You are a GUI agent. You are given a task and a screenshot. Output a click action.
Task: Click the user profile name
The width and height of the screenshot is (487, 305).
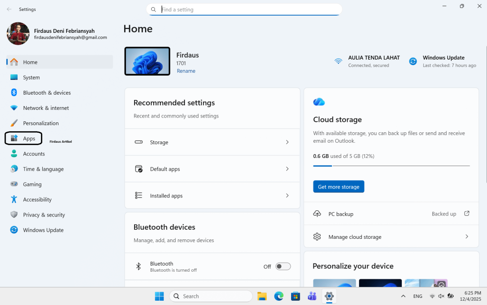(x=64, y=31)
